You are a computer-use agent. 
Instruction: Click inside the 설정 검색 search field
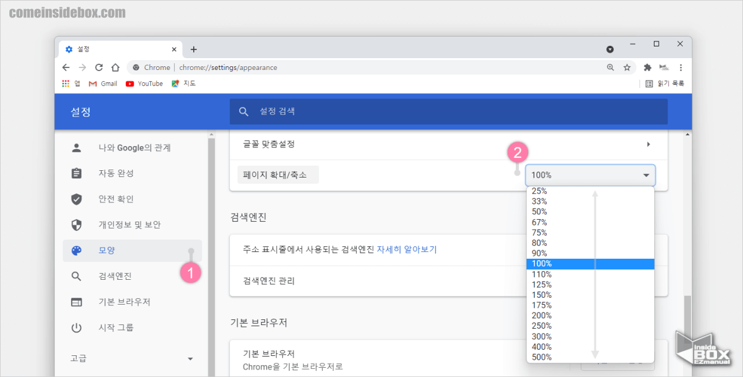(x=448, y=111)
